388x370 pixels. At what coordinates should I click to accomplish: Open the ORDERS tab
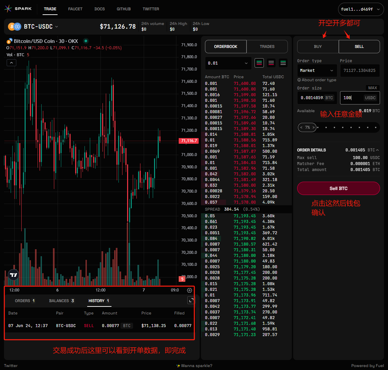click(x=25, y=301)
